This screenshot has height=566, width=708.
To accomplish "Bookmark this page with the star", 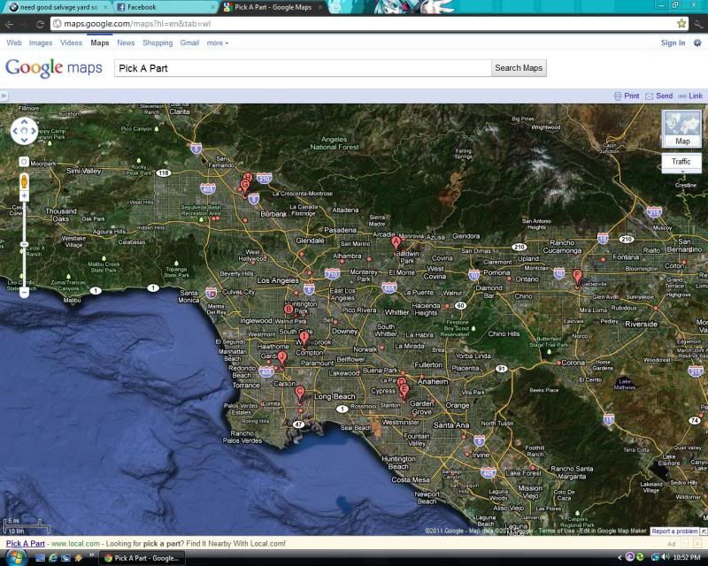I will tap(681, 24).
